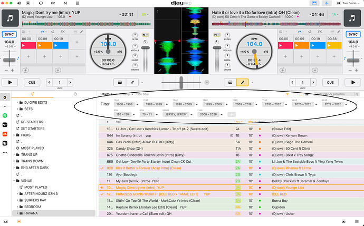Open the playlists tab in library sidebar
The width and height of the screenshot is (364, 226).
click(32, 94)
